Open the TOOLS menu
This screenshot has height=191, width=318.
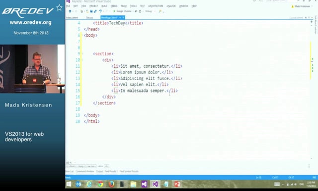pos(133,6)
